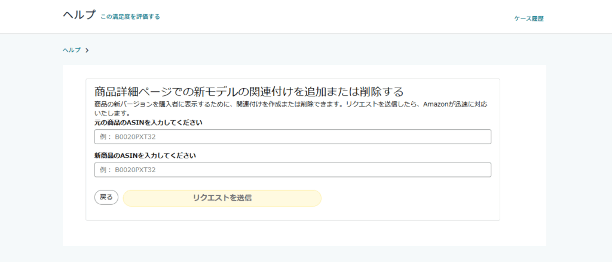Viewport: 612px width, 262px height.
Task: Click empty form area below the 戻る button
Action: 179,213
